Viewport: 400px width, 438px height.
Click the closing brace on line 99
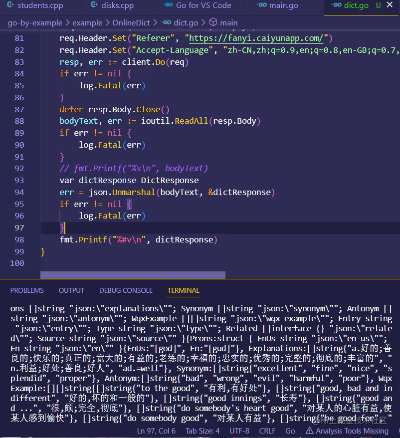43,252
